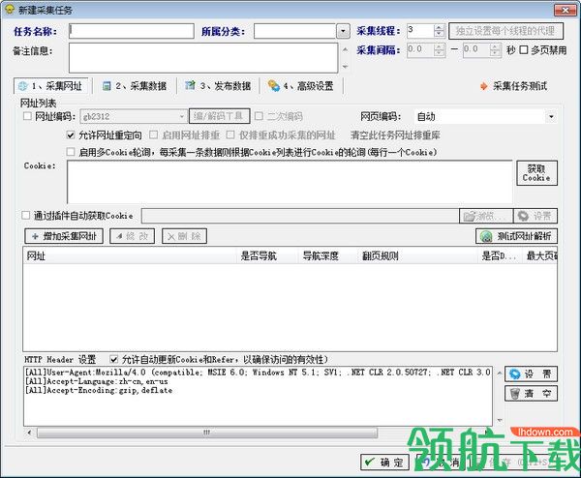581x478 pixels.
Task: Decrease the 采集线程 stepper value
Action: [x=439, y=34]
